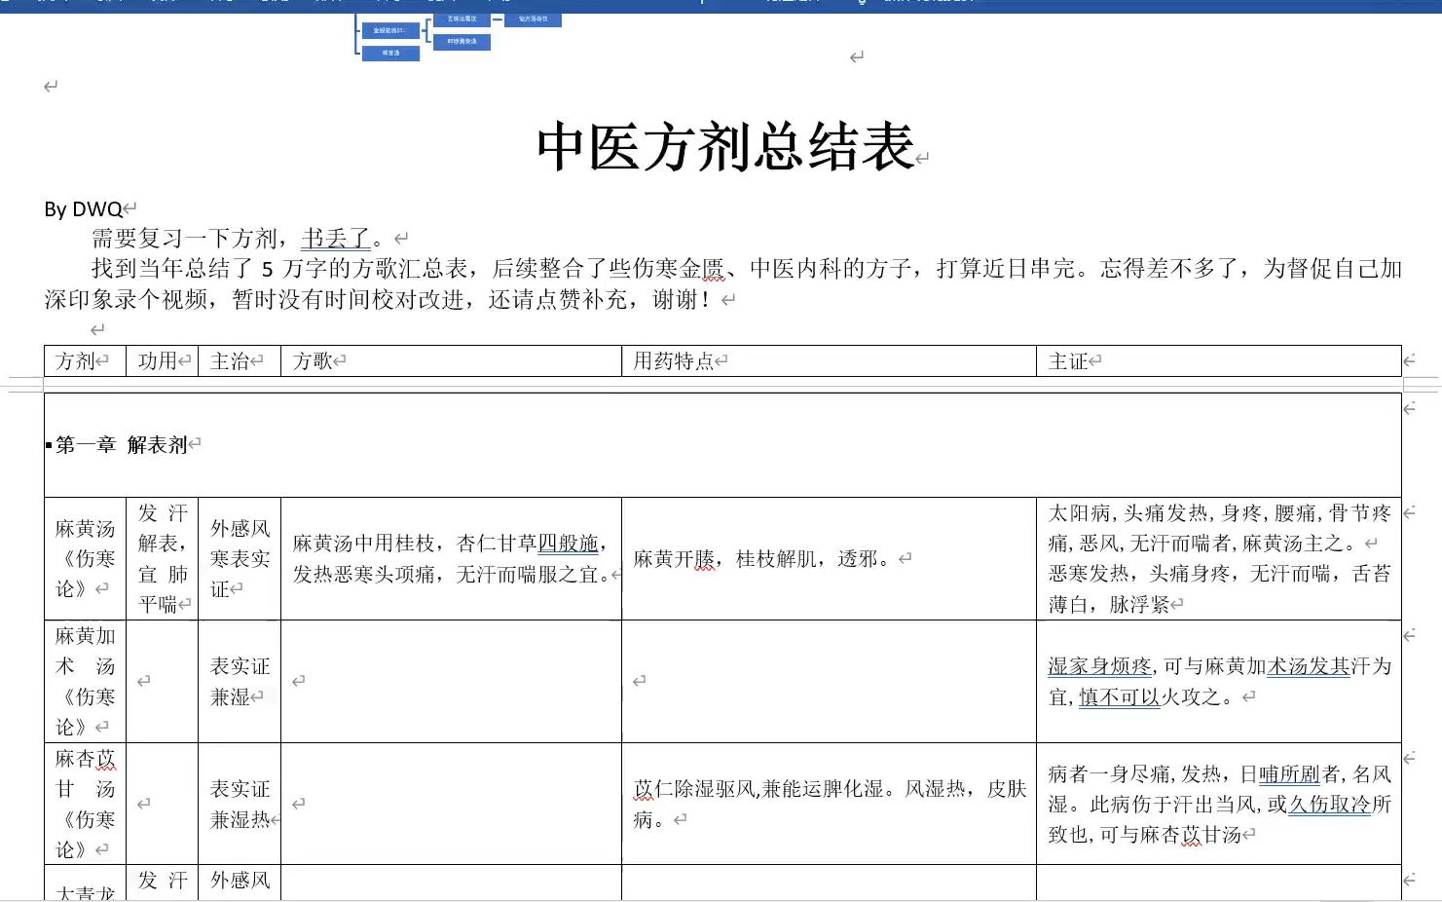Click the 外感风寒表实证 indication cell
The height and width of the screenshot is (902, 1442).
[240, 559]
